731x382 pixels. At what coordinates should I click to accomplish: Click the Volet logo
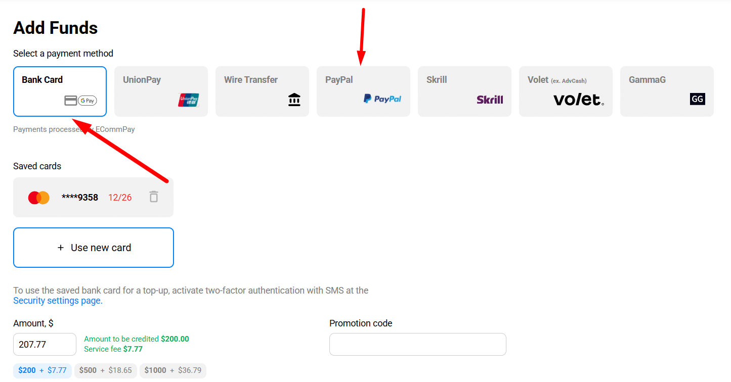click(x=579, y=100)
